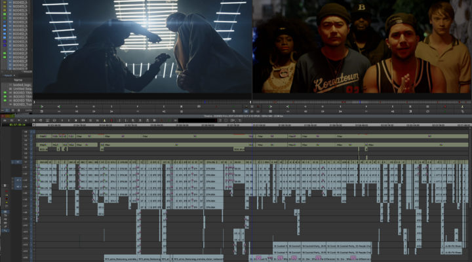Viewport: 472px width, 262px height.
Task: Click the yellow Ripple Trim tool in the Smart Tool
Action: [7, 203]
